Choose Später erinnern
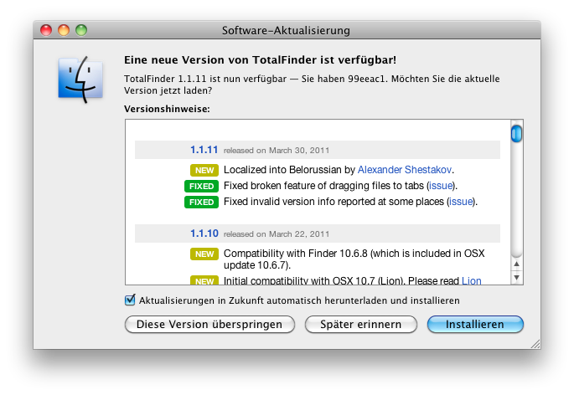The width and height of the screenshot is (574, 395). click(x=360, y=324)
